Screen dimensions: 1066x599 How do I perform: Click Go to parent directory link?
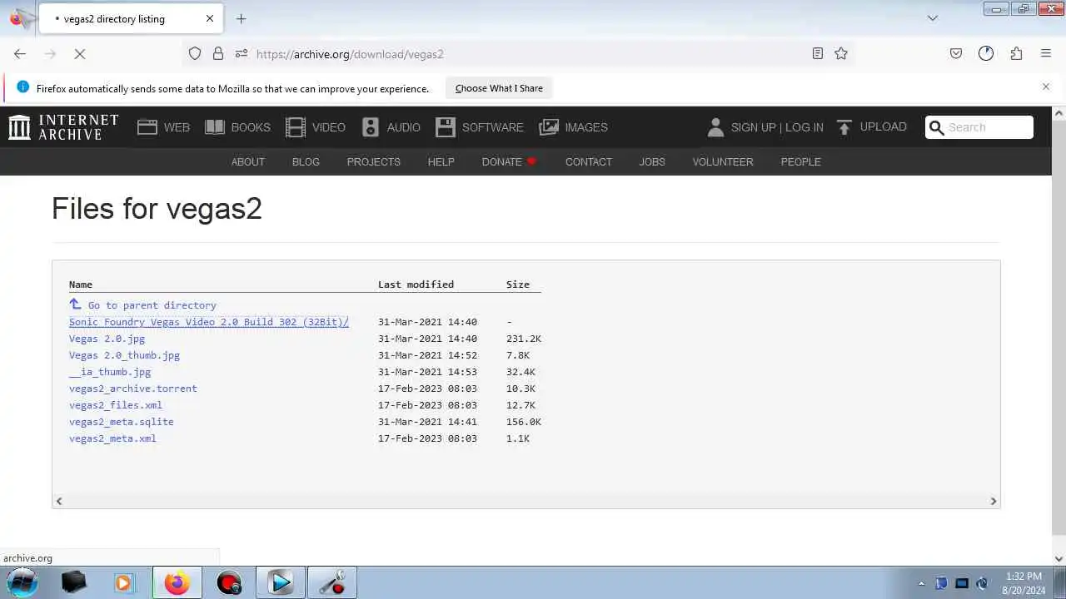tap(152, 305)
